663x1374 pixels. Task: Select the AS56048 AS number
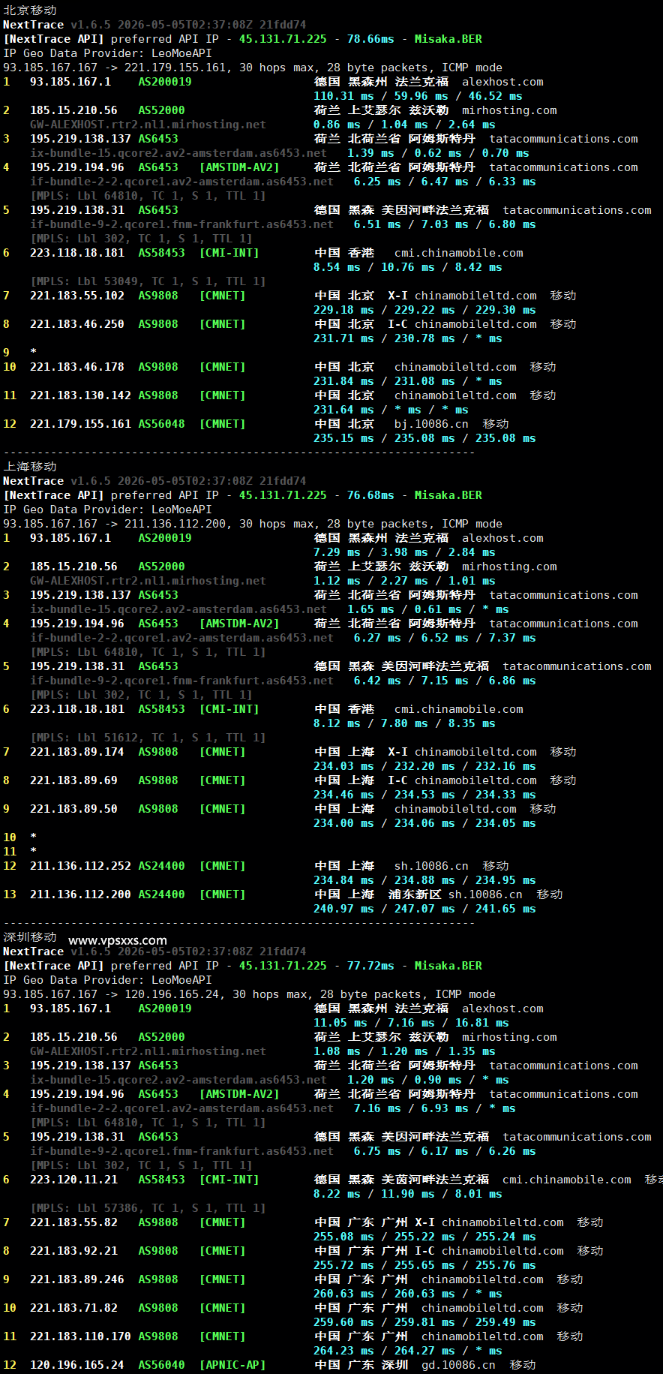coord(161,424)
